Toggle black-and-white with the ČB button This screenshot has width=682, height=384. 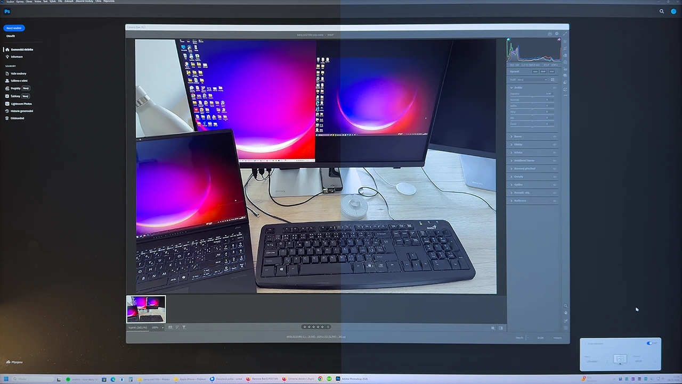(543, 72)
